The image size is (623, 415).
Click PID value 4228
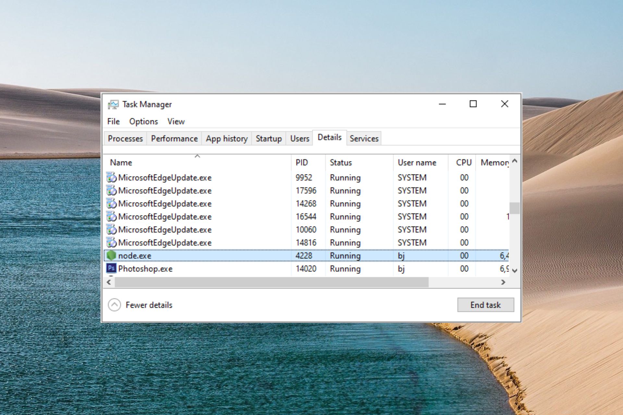[304, 256]
